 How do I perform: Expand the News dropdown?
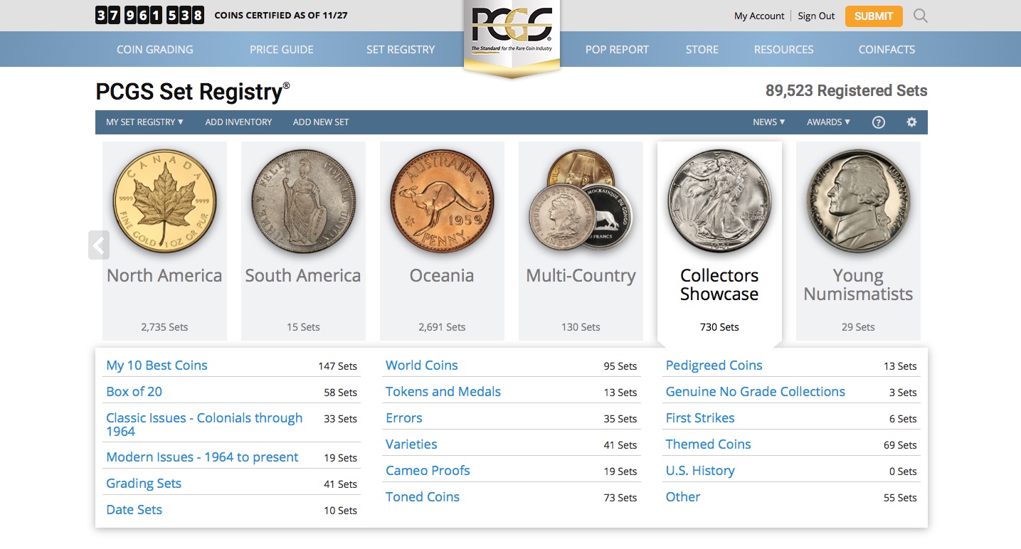pos(768,122)
